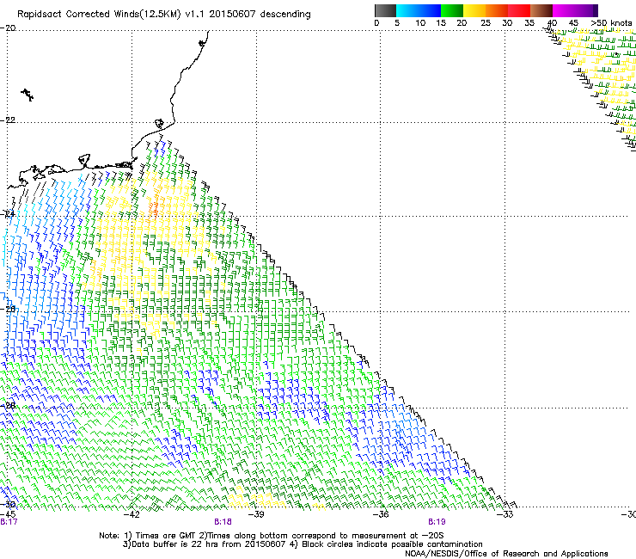Click the magenta 40-45 knots legend swatch

coord(564,10)
